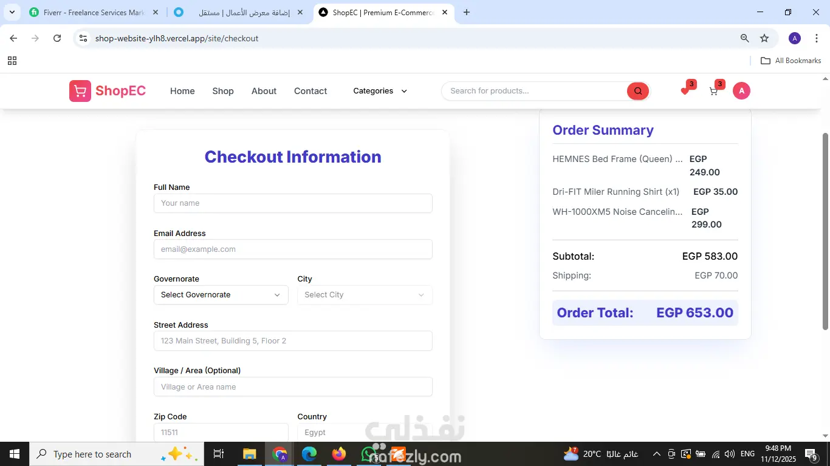Open the Chrome profile avatar

click(x=794, y=38)
